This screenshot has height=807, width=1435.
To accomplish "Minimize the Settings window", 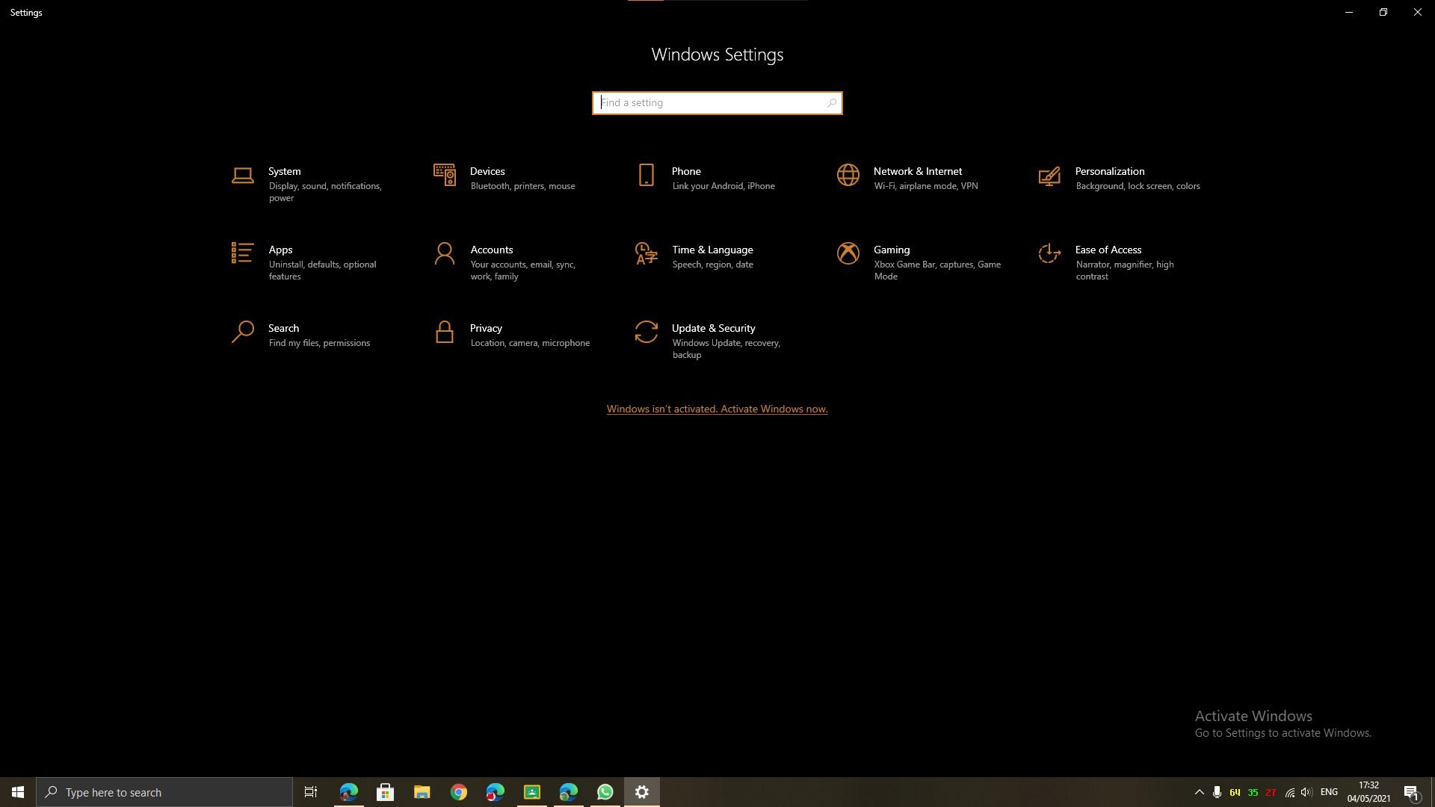I will click(x=1349, y=12).
